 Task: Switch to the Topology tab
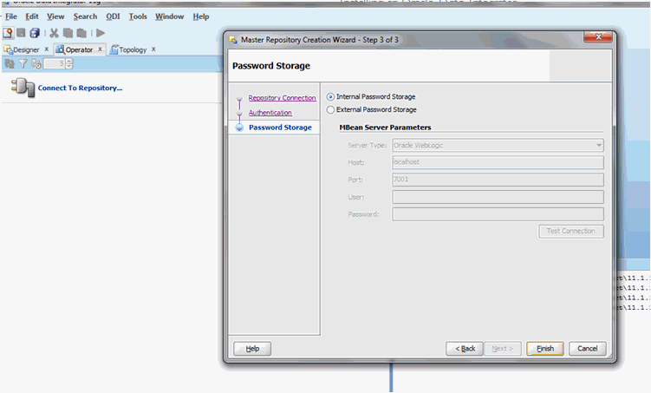[133, 49]
